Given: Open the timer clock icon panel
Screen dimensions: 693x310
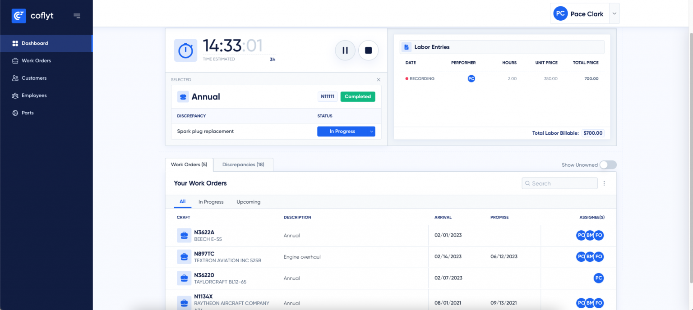Looking at the screenshot, I should coord(185,50).
